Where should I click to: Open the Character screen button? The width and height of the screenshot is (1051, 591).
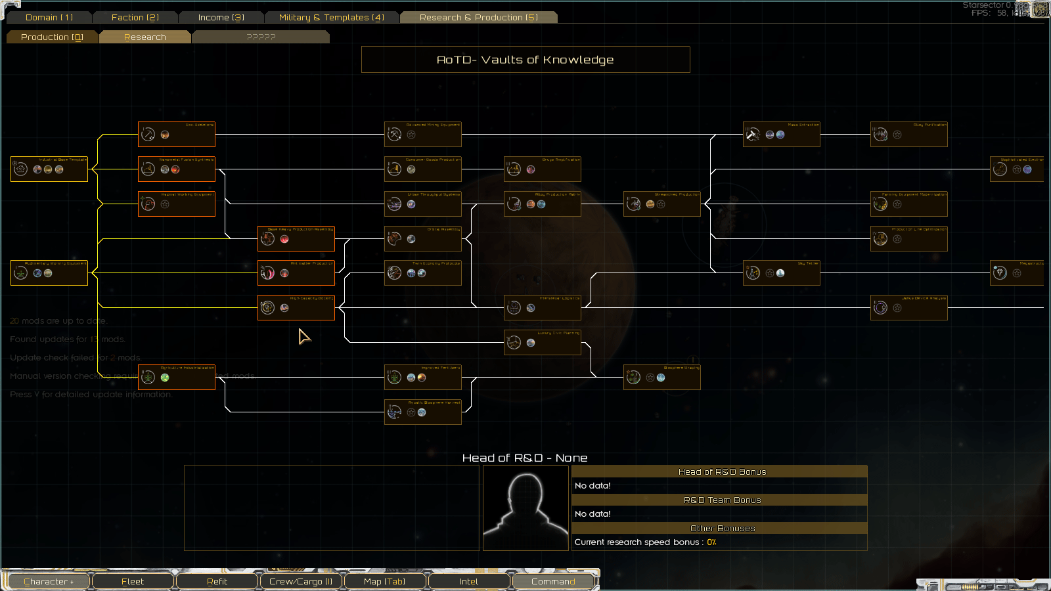tap(48, 581)
